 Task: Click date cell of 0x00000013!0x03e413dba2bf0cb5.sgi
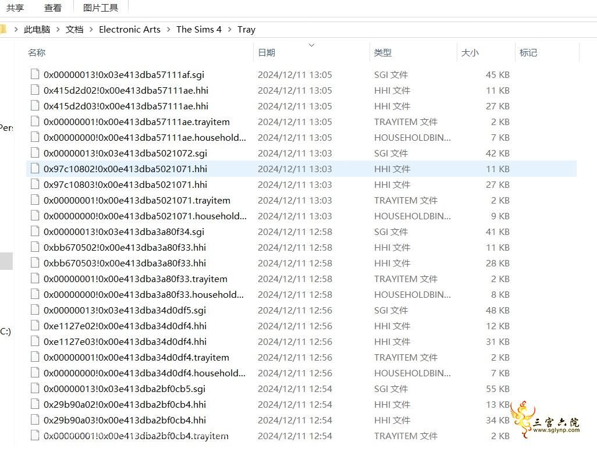294,389
